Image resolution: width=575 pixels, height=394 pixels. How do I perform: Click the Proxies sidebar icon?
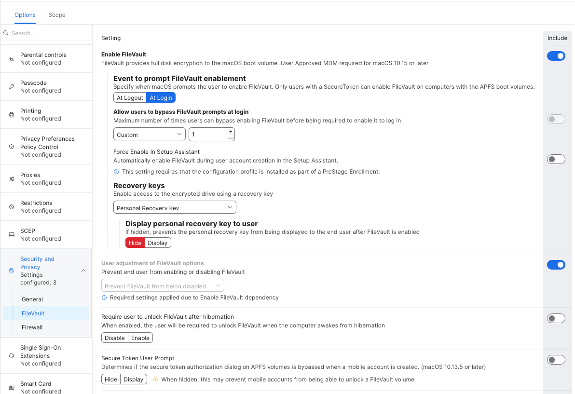[12, 179]
